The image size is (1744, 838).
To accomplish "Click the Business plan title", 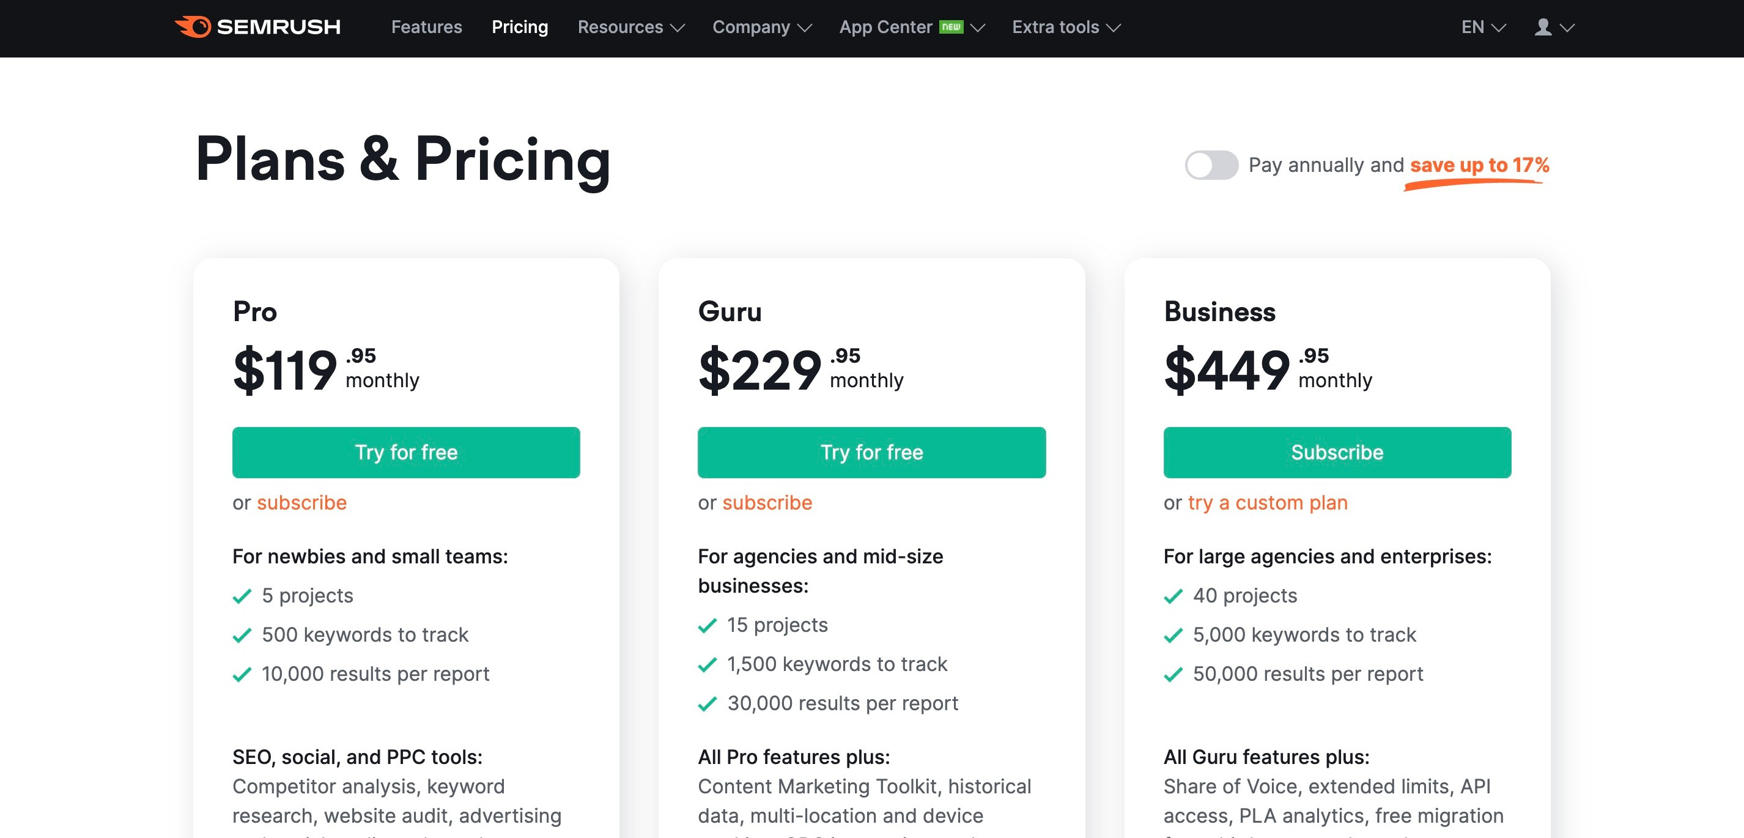I will click(1219, 311).
